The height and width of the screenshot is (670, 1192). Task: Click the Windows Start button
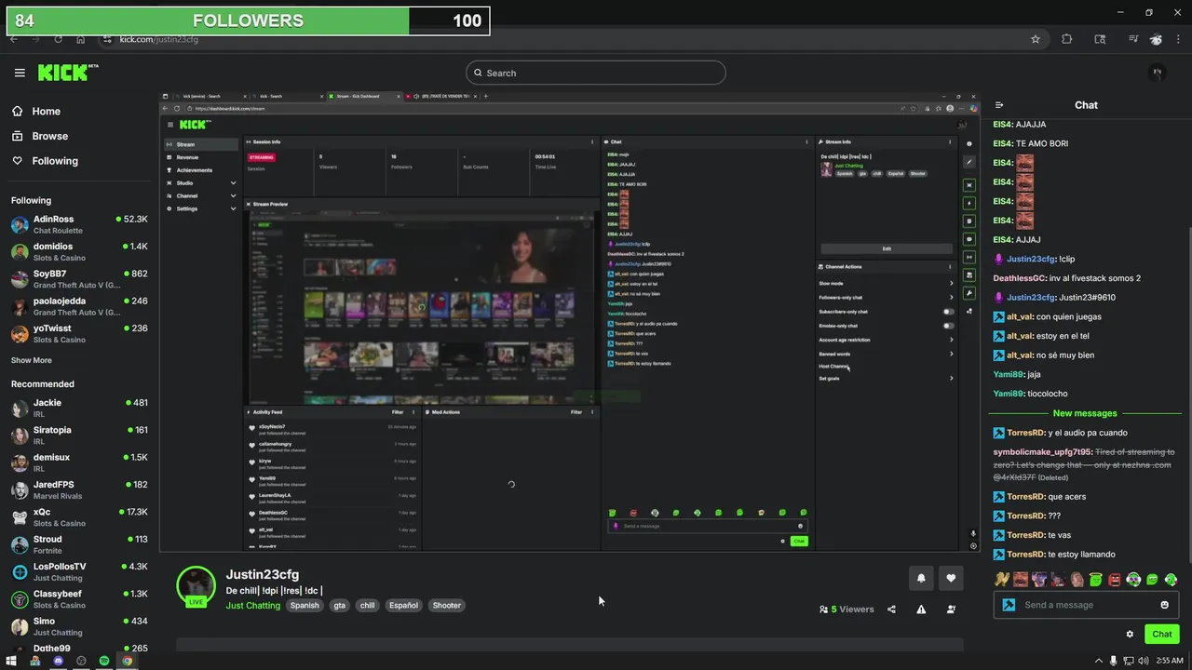tap(11, 661)
